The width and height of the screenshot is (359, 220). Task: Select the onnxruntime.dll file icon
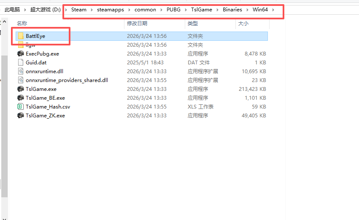[x=21, y=72]
